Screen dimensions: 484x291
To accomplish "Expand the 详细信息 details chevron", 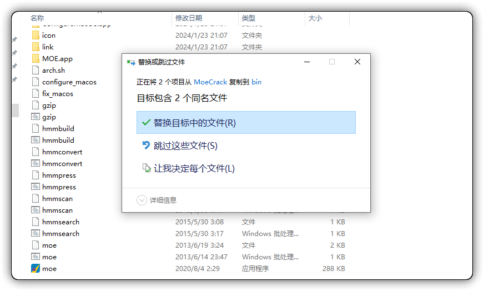I will tap(142, 200).
